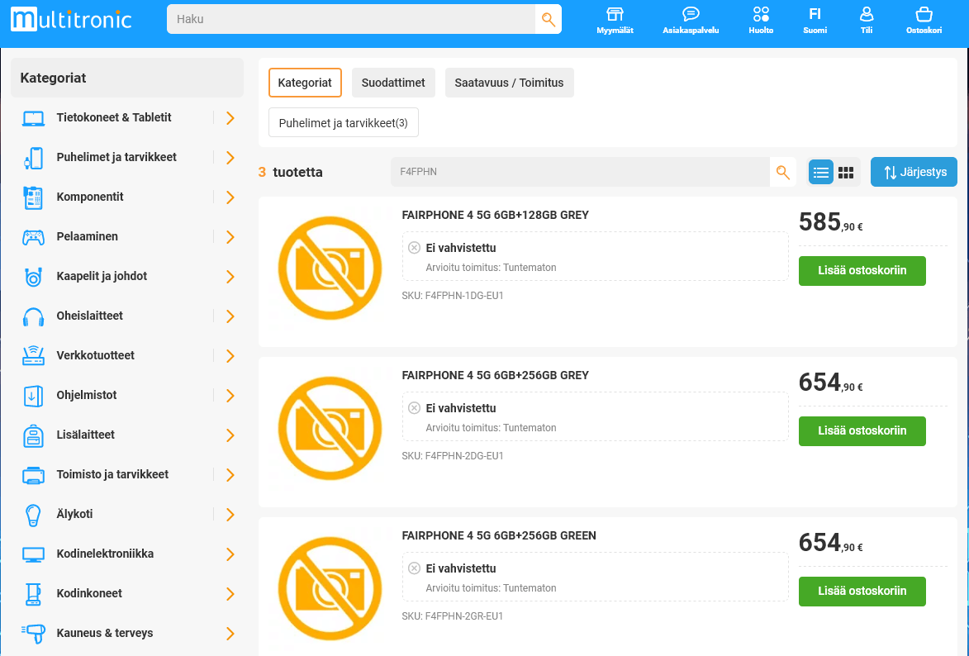This screenshot has width=969, height=656.
Task: Expand Ohjelmistot category chevron
Action: (230, 395)
